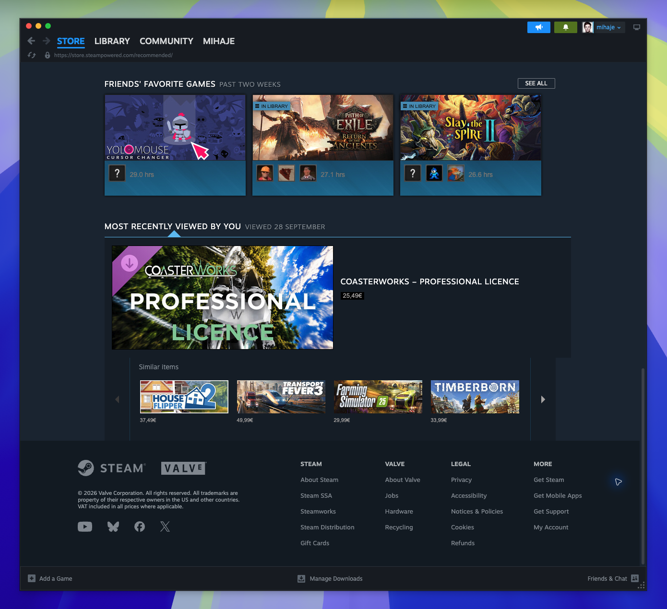The image size is (667, 609).
Task: Click the unknown friend avatar under YoloMouse
Action: click(117, 173)
